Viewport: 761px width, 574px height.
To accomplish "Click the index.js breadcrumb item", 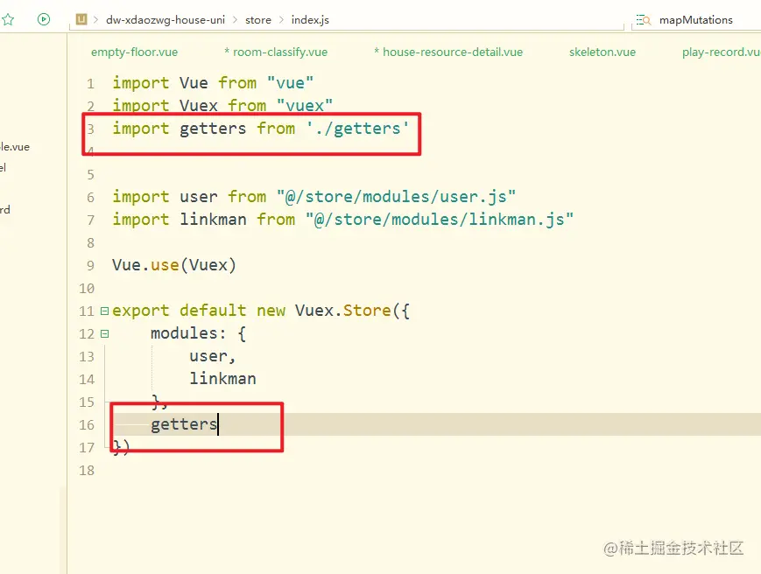I will pyautogui.click(x=310, y=20).
